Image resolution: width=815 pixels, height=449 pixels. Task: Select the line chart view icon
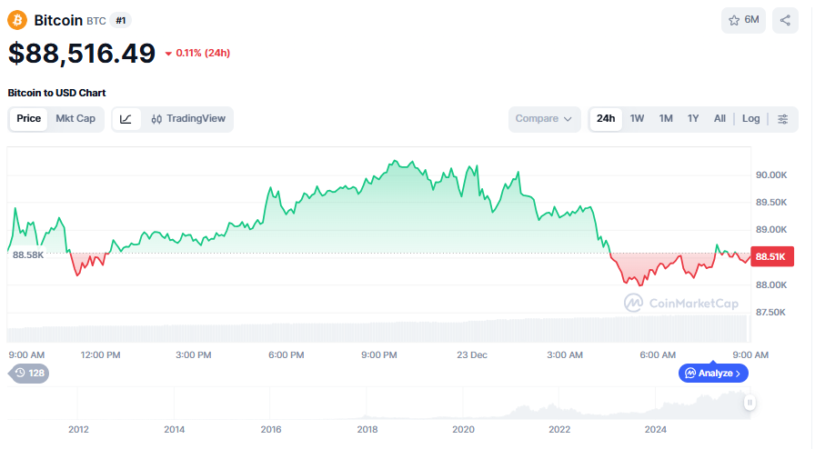click(x=126, y=119)
